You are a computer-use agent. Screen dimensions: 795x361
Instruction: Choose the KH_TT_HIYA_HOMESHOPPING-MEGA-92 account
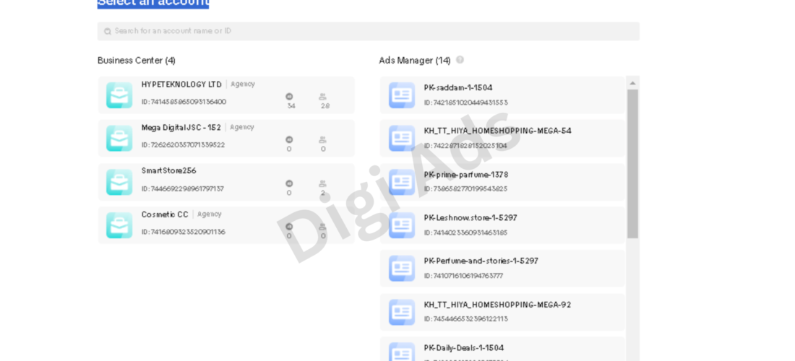tap(502, 313)
